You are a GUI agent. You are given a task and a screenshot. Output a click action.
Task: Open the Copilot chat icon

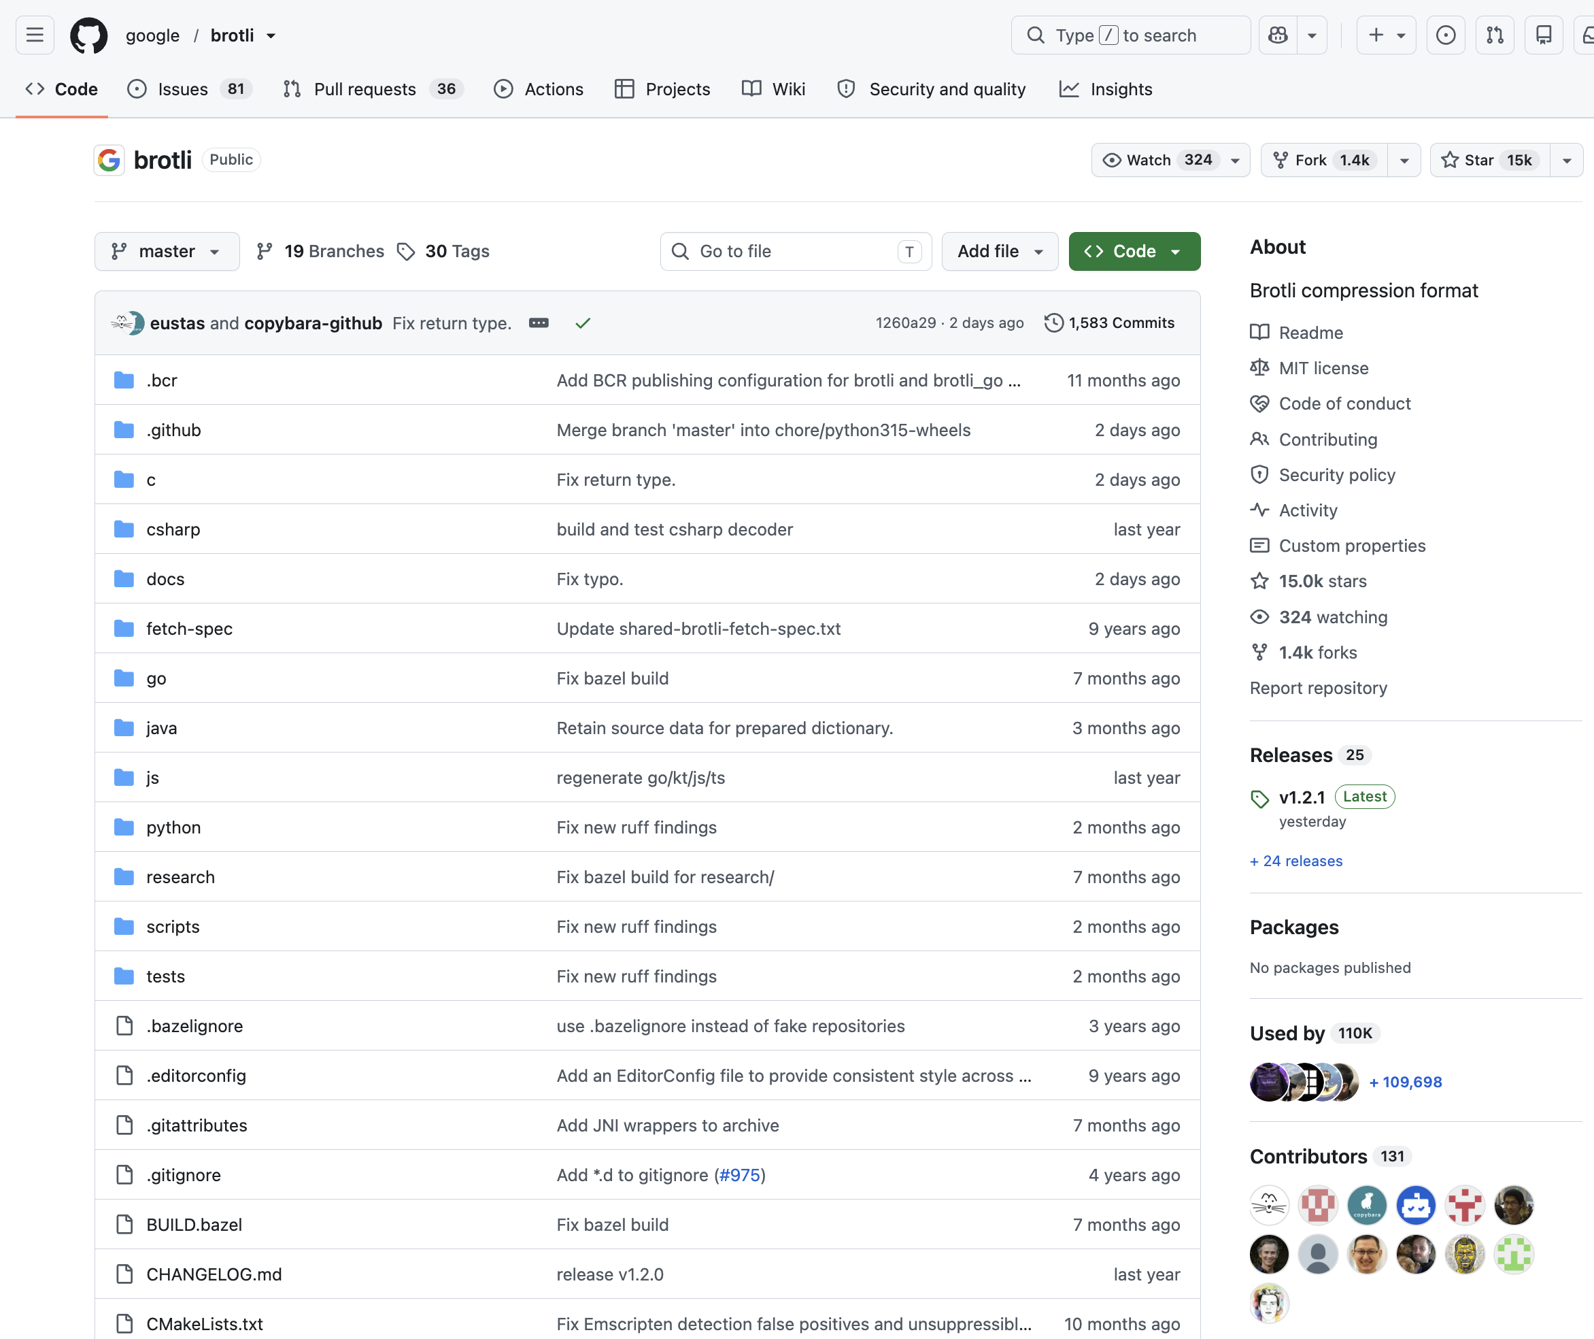pos(1278,35)
